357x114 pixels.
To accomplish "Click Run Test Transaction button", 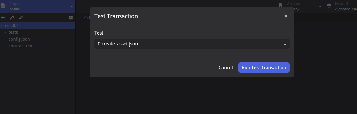I will click(264, 67).
